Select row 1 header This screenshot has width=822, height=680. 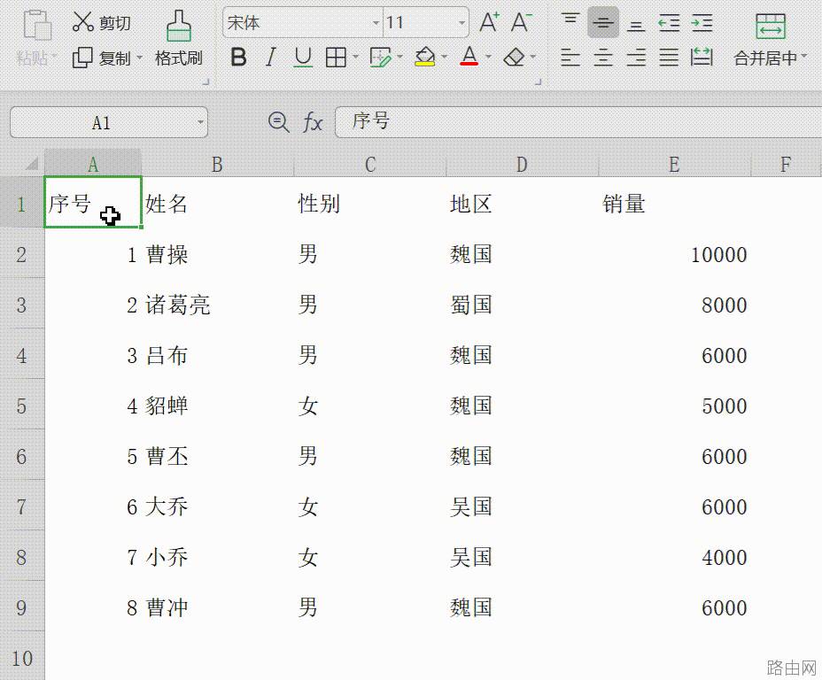coord(21,204)
